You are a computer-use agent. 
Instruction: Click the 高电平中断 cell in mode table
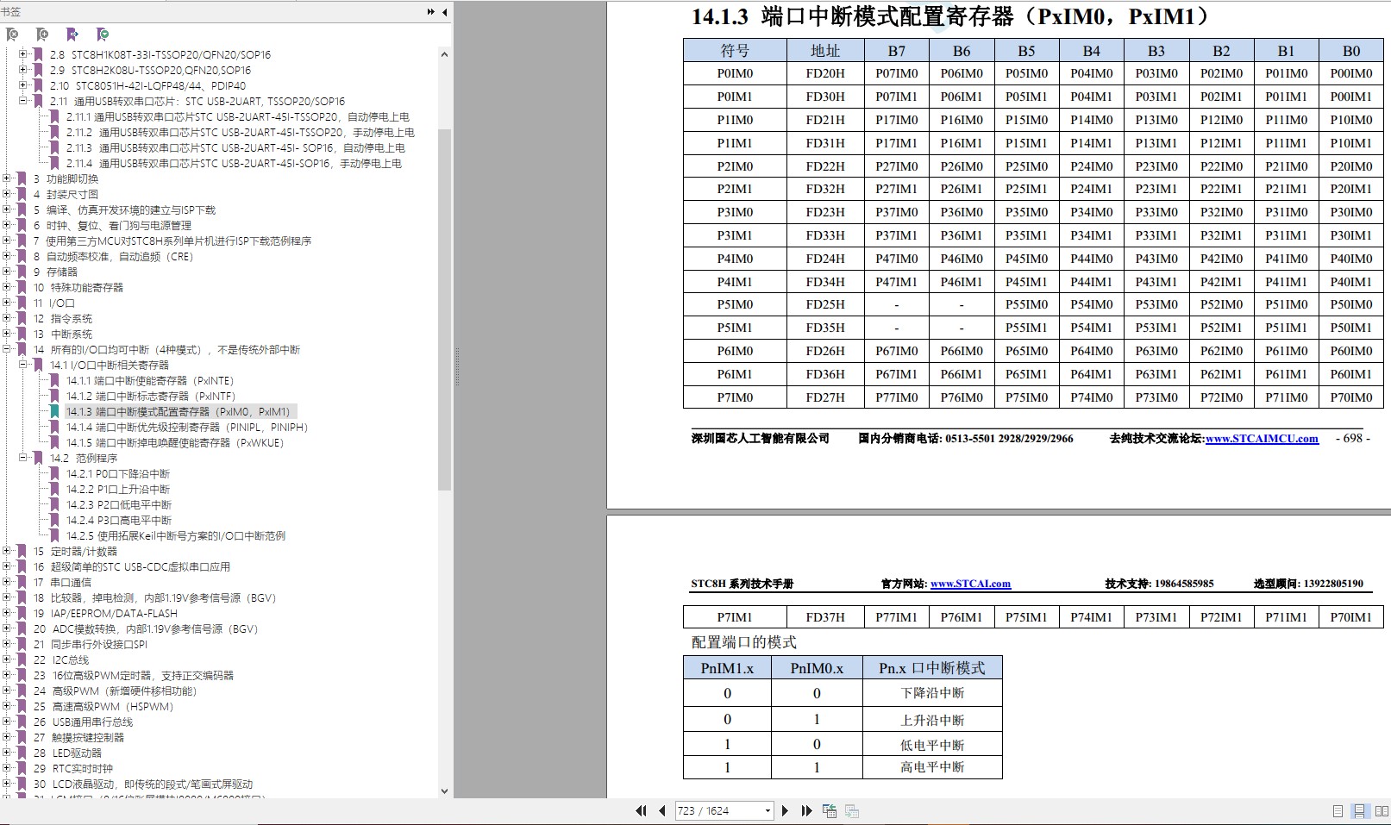932,766
